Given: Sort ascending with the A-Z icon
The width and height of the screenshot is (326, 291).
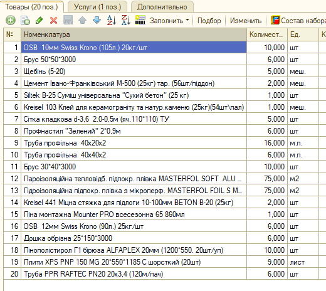Looking at the screenshot, I should coord(111,21).
